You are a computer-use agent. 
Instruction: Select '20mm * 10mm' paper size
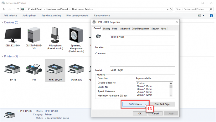[x=145, y=89]
